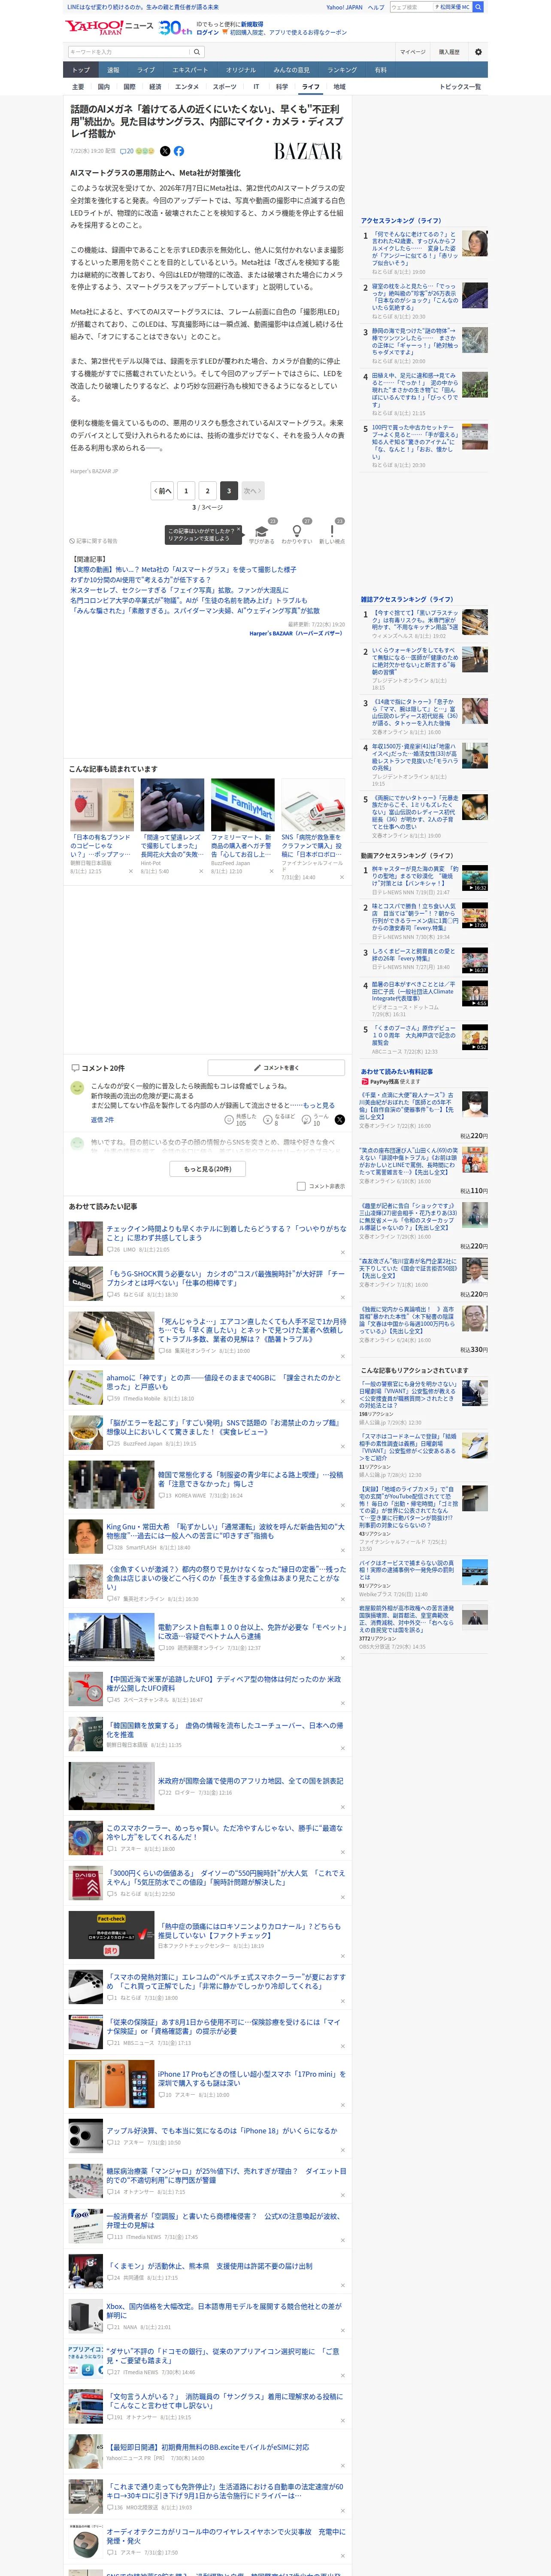Open マイページ link

tap(413, 52)
